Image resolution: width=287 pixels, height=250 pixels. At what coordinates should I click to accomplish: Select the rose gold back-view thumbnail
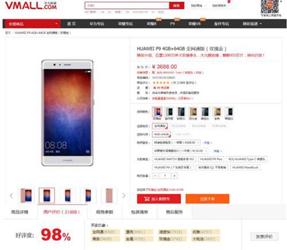109,196
